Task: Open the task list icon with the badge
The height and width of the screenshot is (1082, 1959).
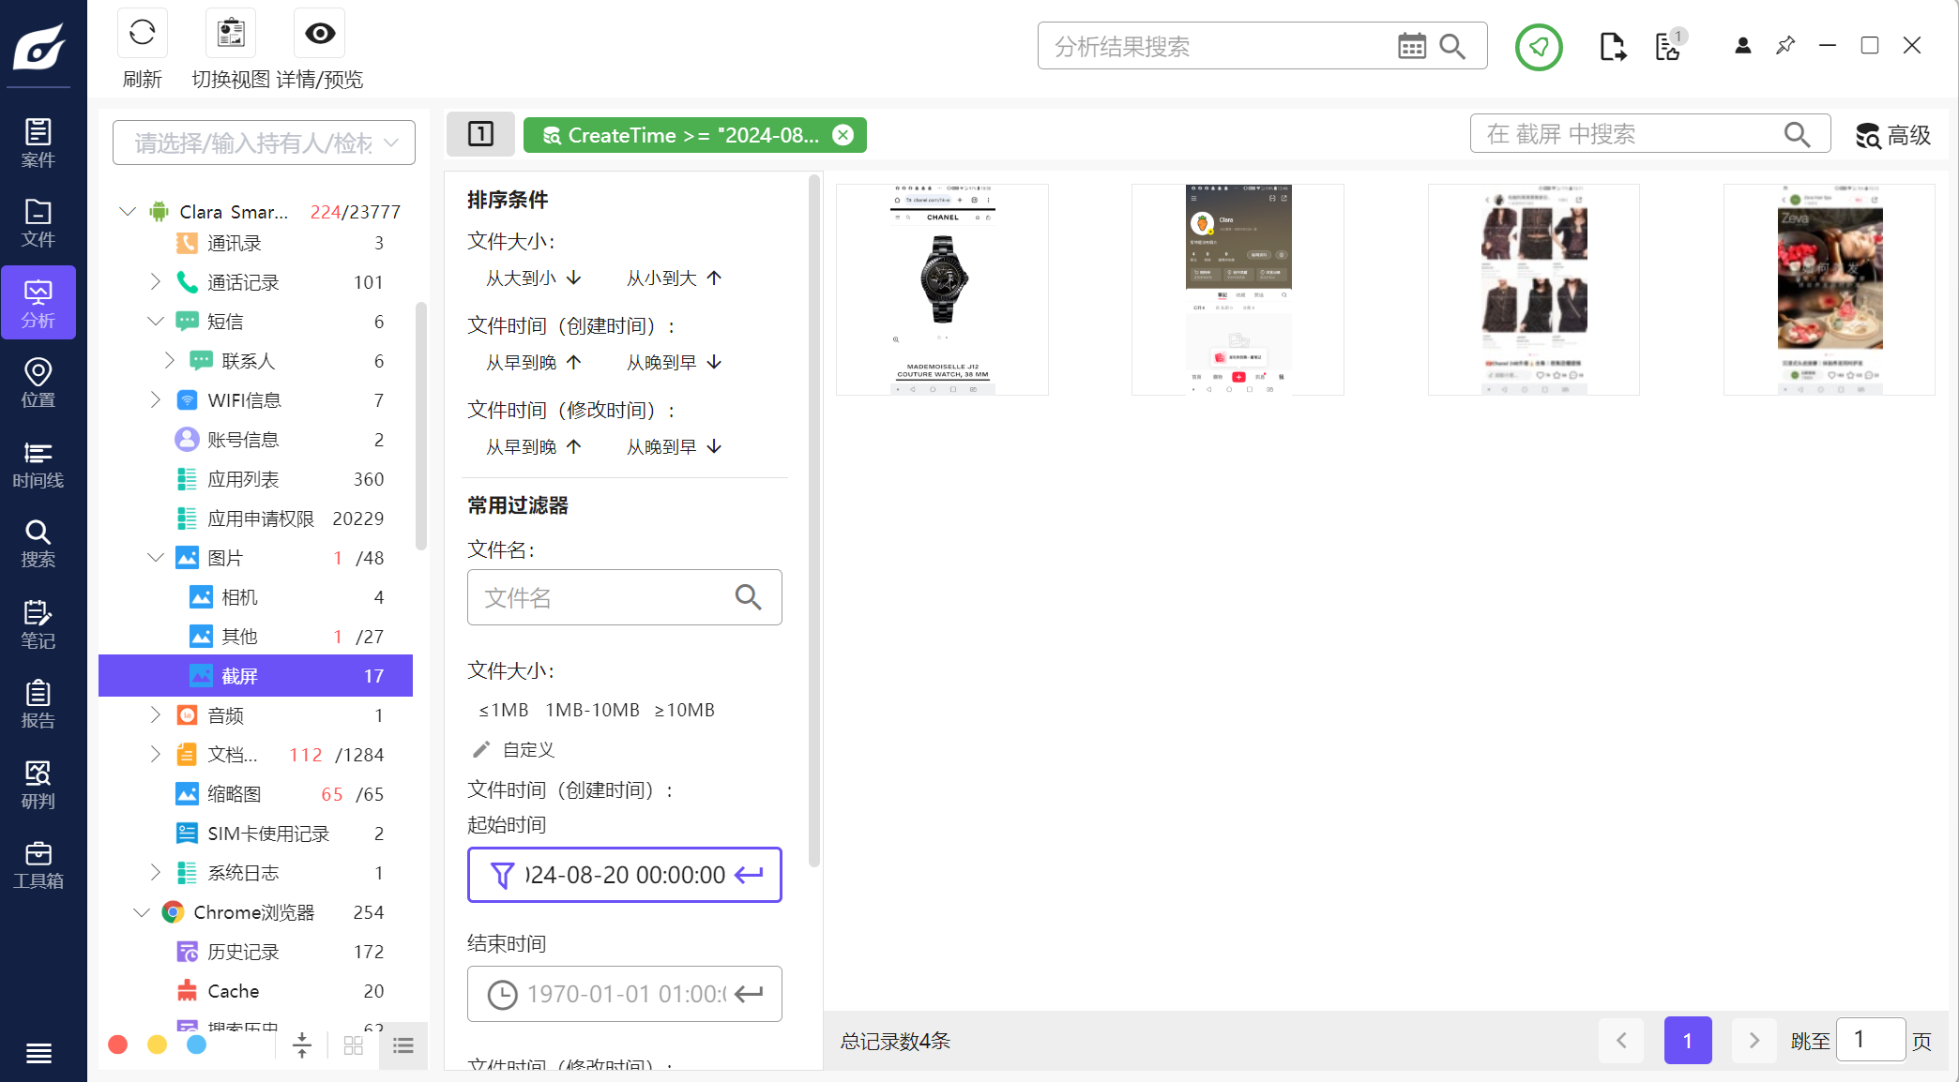Action: pos(1668,46)
